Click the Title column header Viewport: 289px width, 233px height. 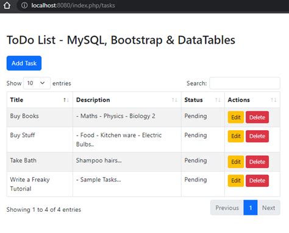click(40, 100)
